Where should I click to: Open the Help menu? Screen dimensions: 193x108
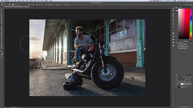coord(51,1)
